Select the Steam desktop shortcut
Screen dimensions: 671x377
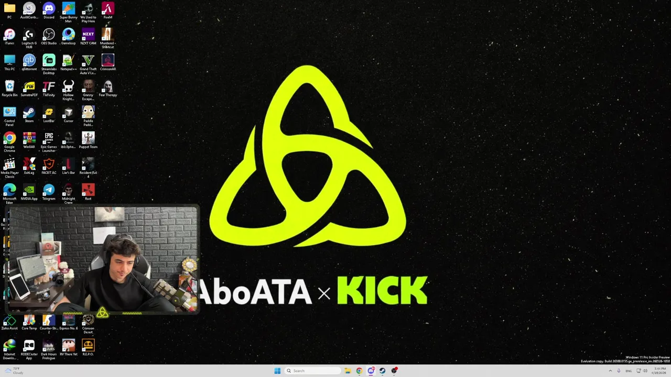pyautogui.click(x=29, y=115)
